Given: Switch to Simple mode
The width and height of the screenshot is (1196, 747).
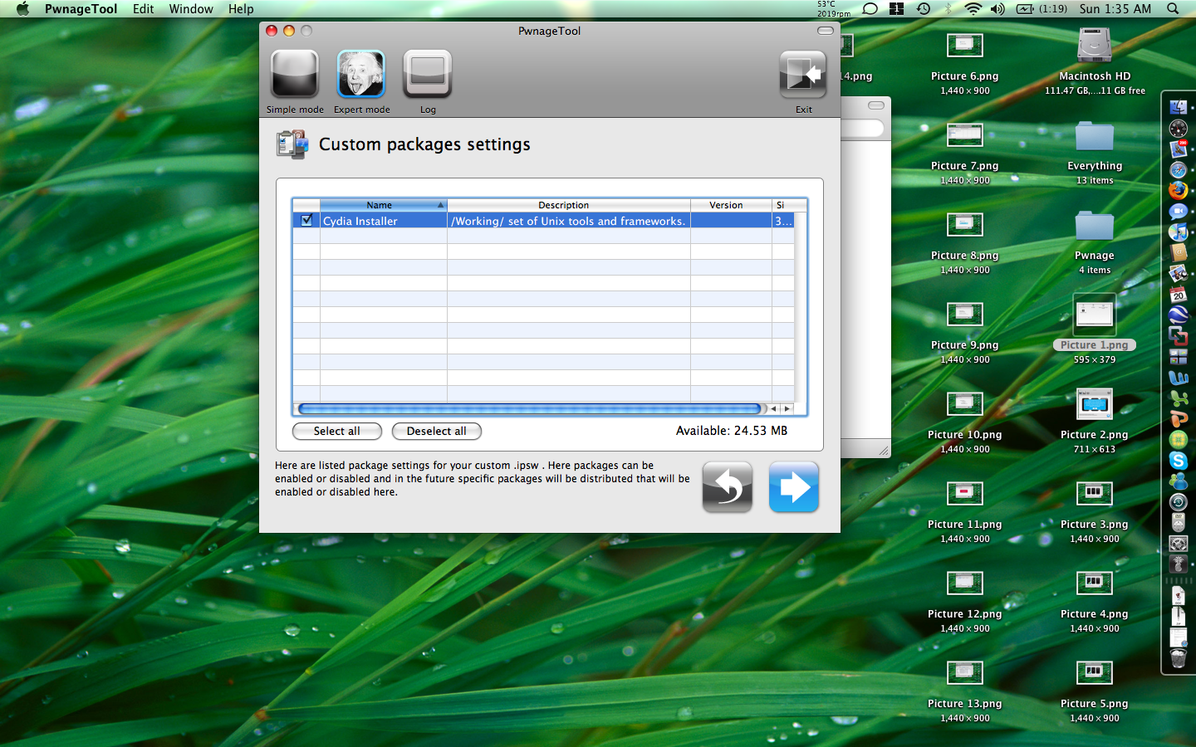Looking at the screenshot, I should click(x=295, y=75).
